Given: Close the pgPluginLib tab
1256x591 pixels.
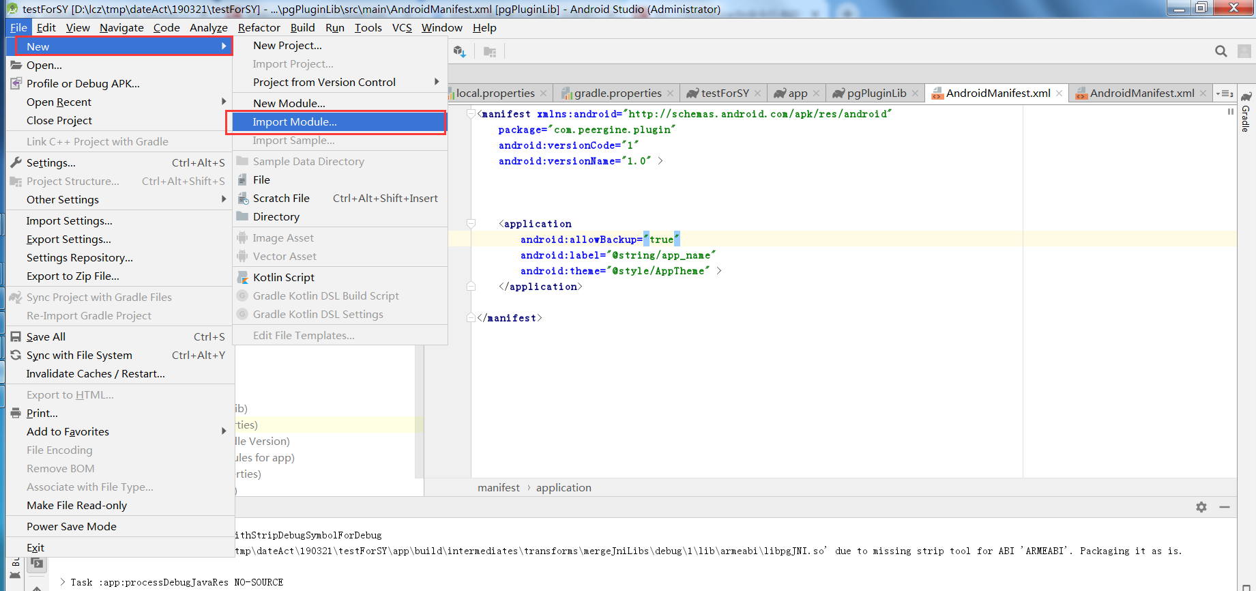Looking at the screenshot, I should pos(915,93).
